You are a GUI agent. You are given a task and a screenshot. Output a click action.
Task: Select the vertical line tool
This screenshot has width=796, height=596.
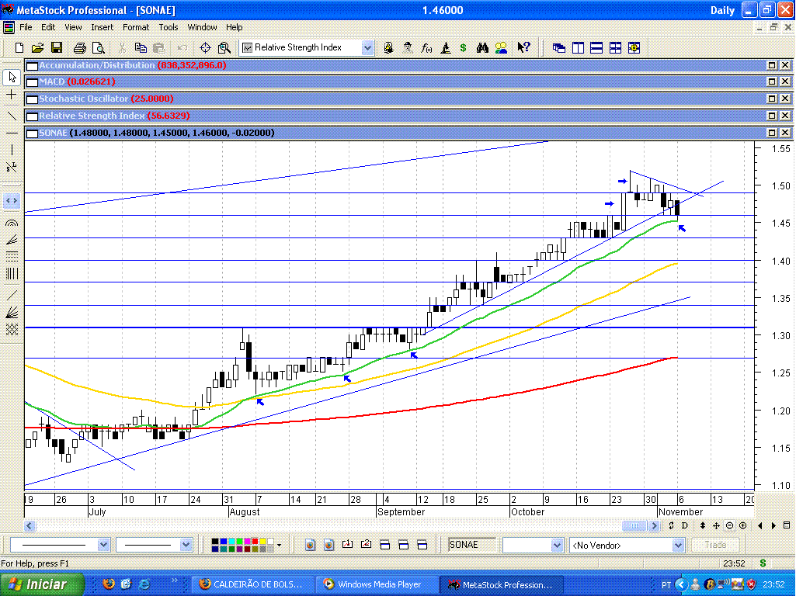click(12, 150)
